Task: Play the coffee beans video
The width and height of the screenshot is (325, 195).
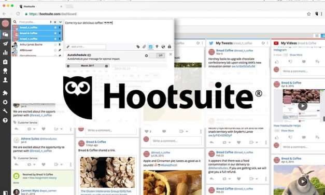Action: 303,106
